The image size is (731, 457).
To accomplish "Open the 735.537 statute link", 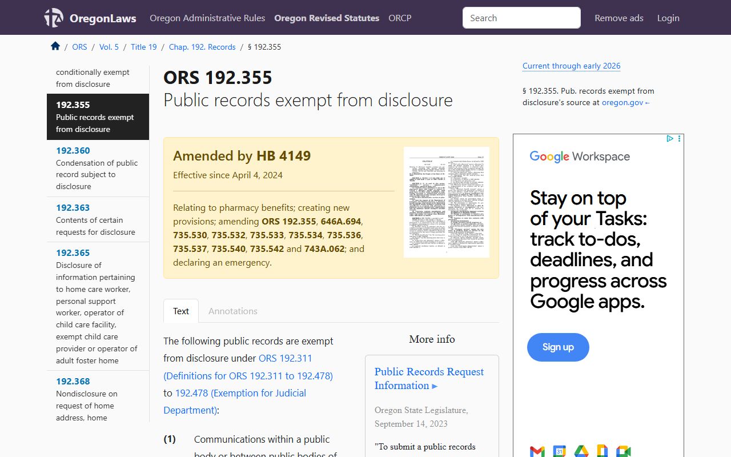I will click(x=190, y=248).
